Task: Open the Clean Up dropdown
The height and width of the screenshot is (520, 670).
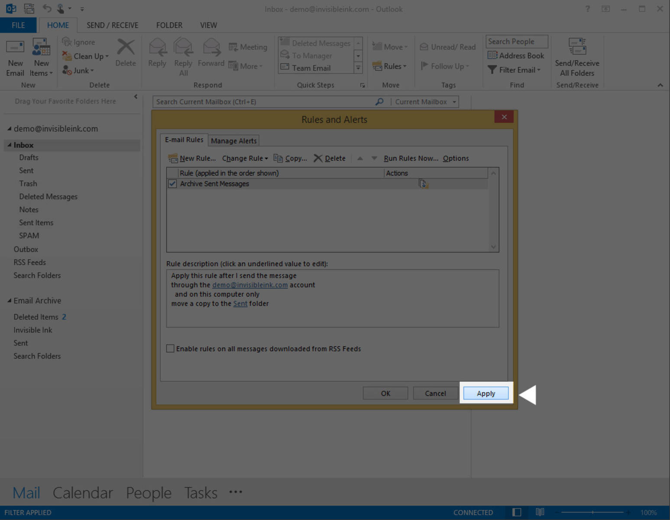Action: pos(85,56)
